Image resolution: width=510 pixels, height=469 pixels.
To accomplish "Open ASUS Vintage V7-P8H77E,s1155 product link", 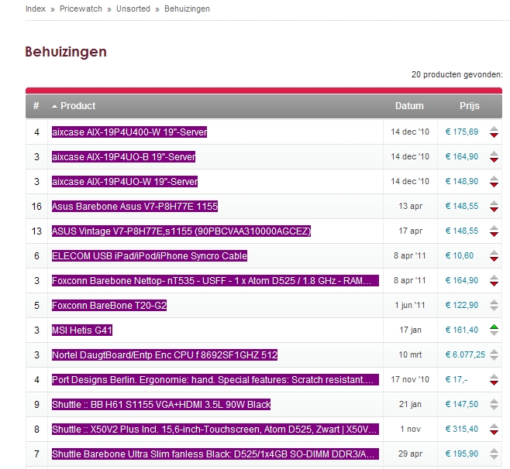I will (181, 231).
